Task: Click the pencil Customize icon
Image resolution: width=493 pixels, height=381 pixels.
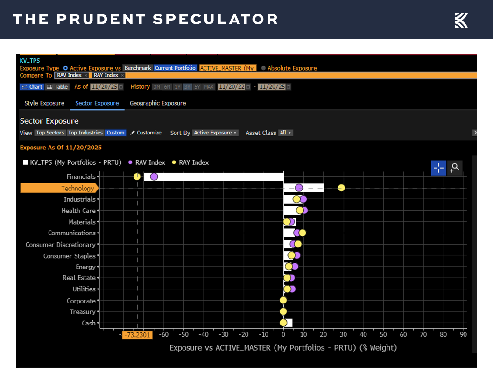Action: tap(132, 133)
